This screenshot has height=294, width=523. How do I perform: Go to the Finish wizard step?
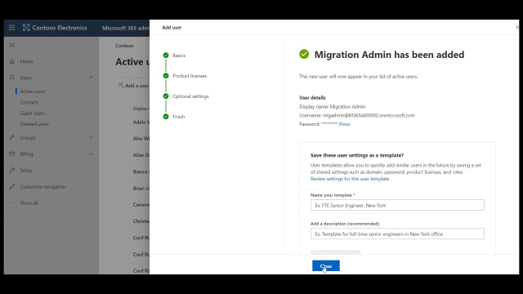178,116
